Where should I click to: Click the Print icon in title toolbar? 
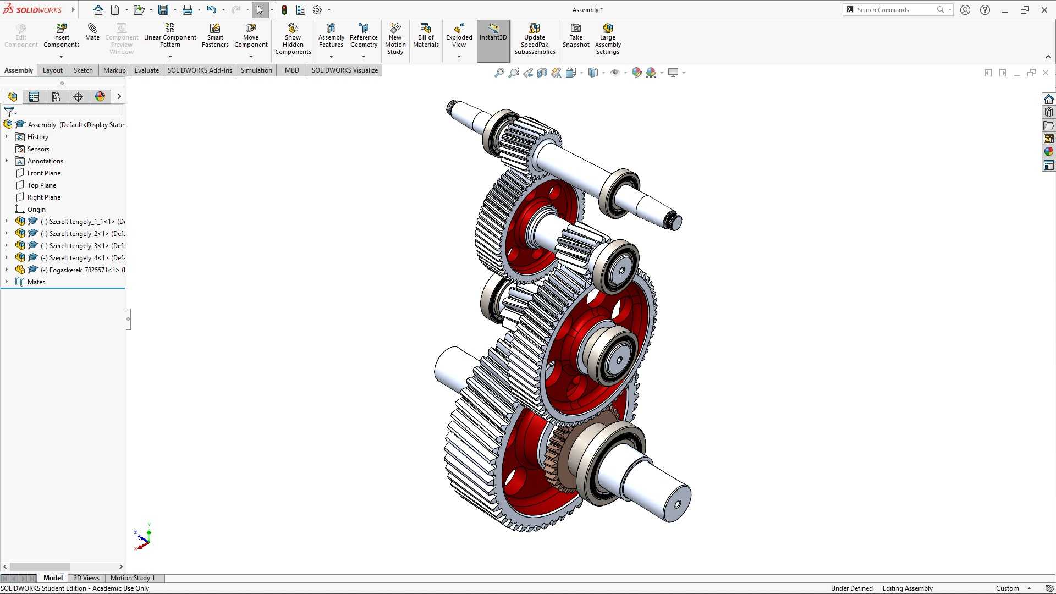pos(188,10)
